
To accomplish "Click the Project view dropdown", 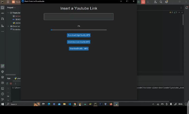I will pos(11,8).
